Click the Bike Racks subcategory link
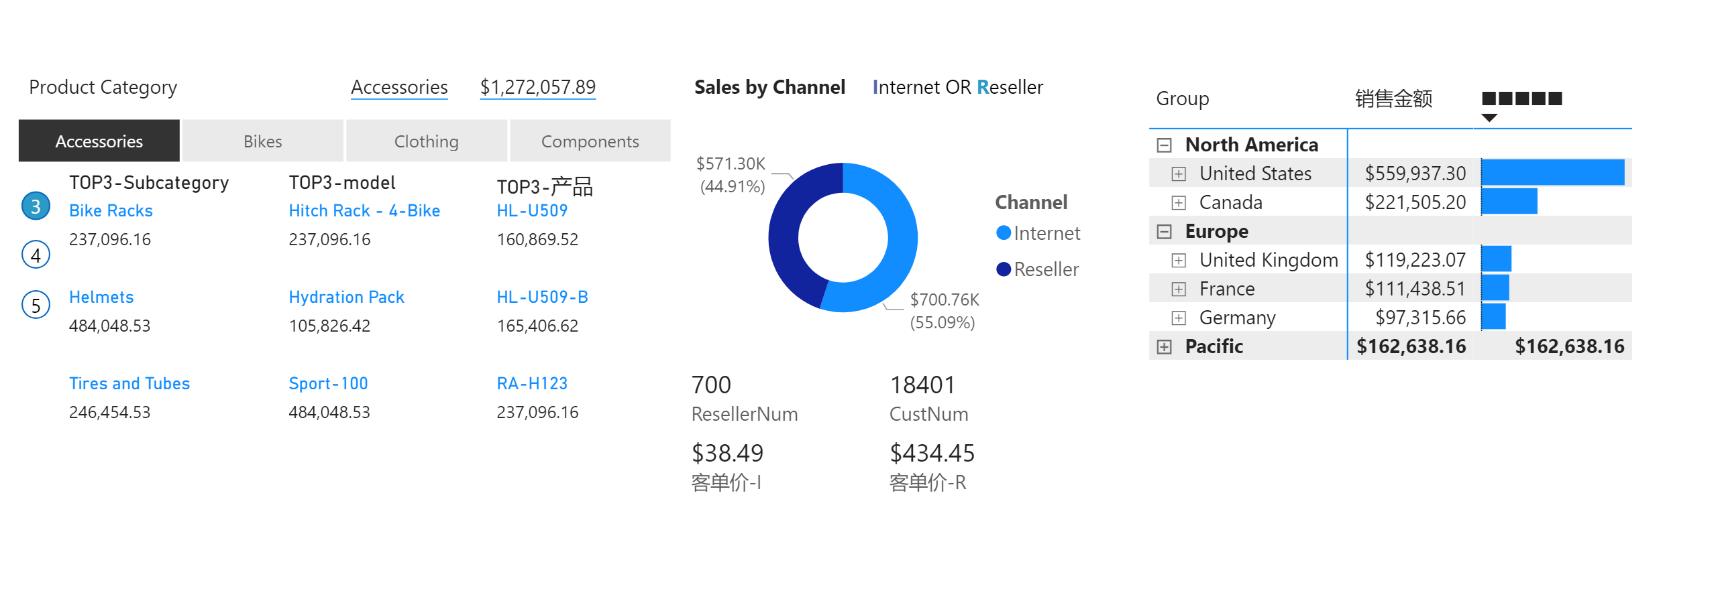The image size is (1720, 607). (111, 211)
